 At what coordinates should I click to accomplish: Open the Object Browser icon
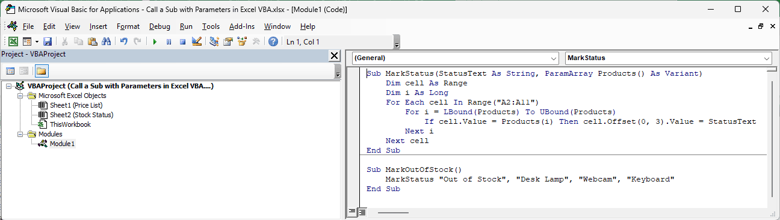[x=243, y=41]
